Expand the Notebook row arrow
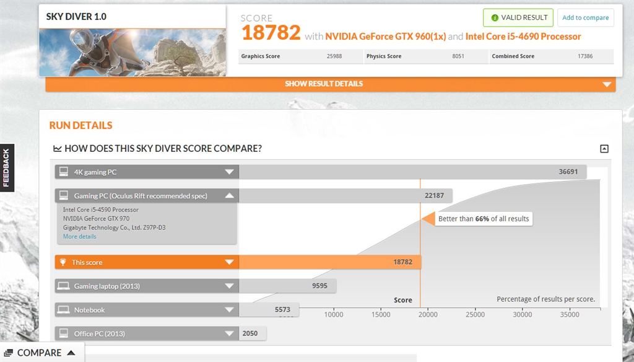This screenshot has width=634, height=362. click(229, 310)
